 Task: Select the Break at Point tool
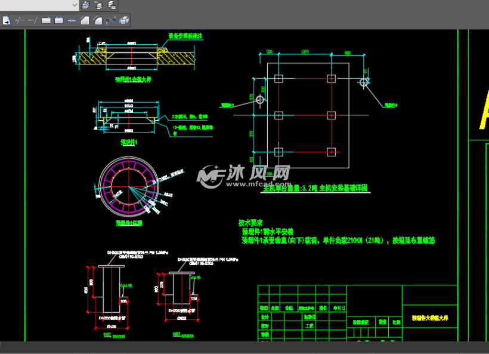tap(45, 20)
